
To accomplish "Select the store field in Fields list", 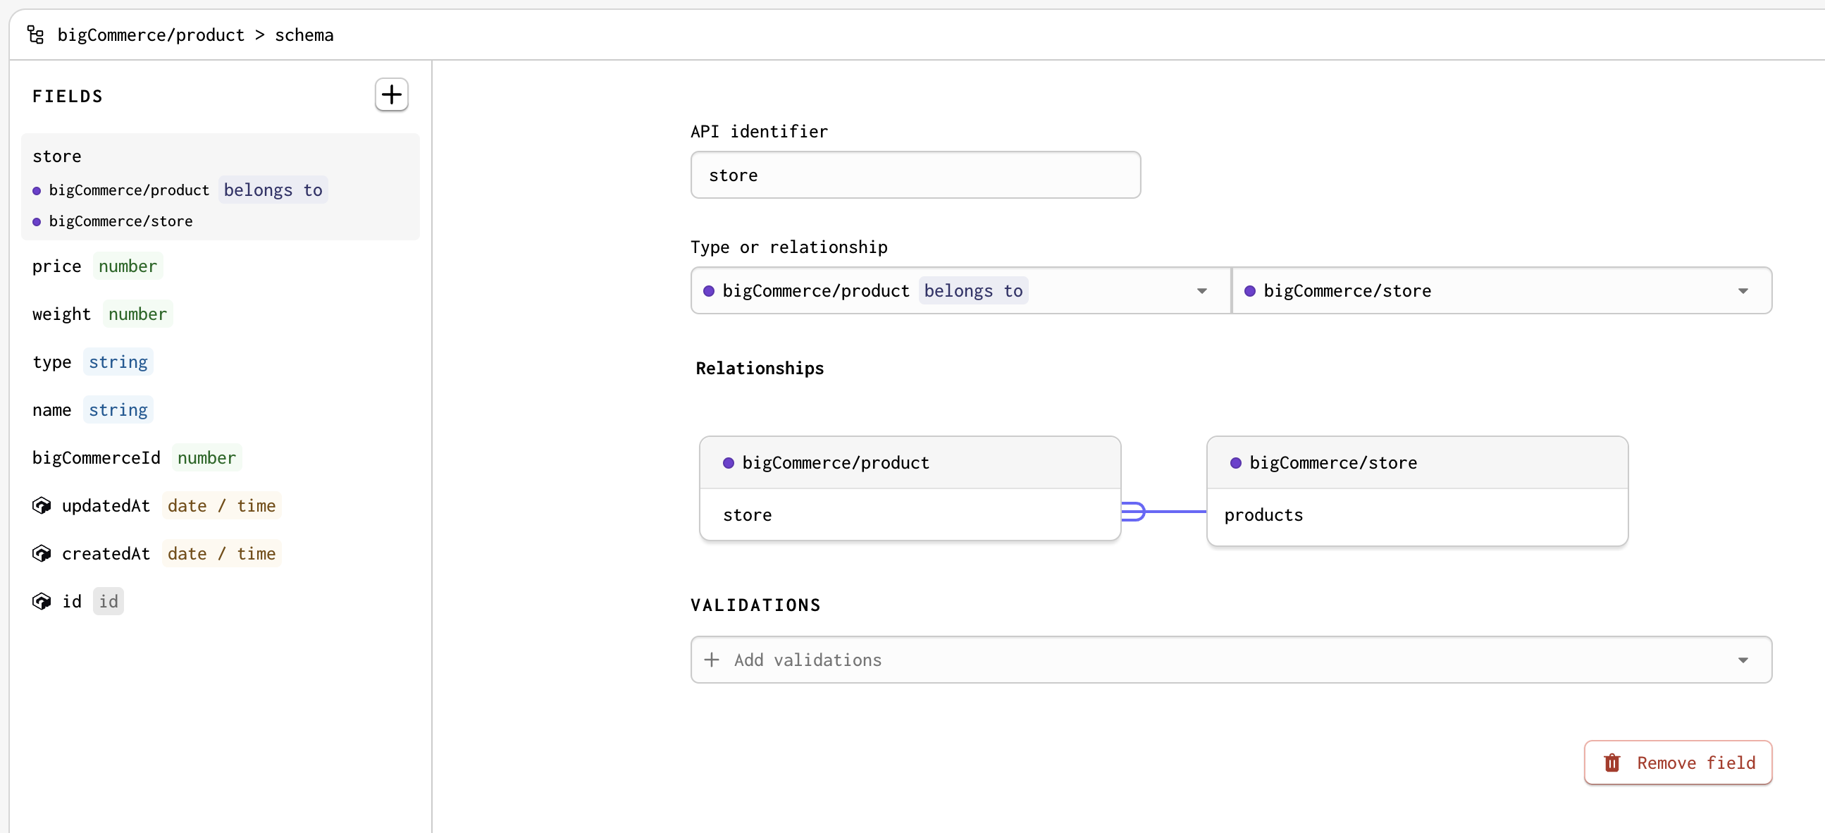I will coord(221,187).
